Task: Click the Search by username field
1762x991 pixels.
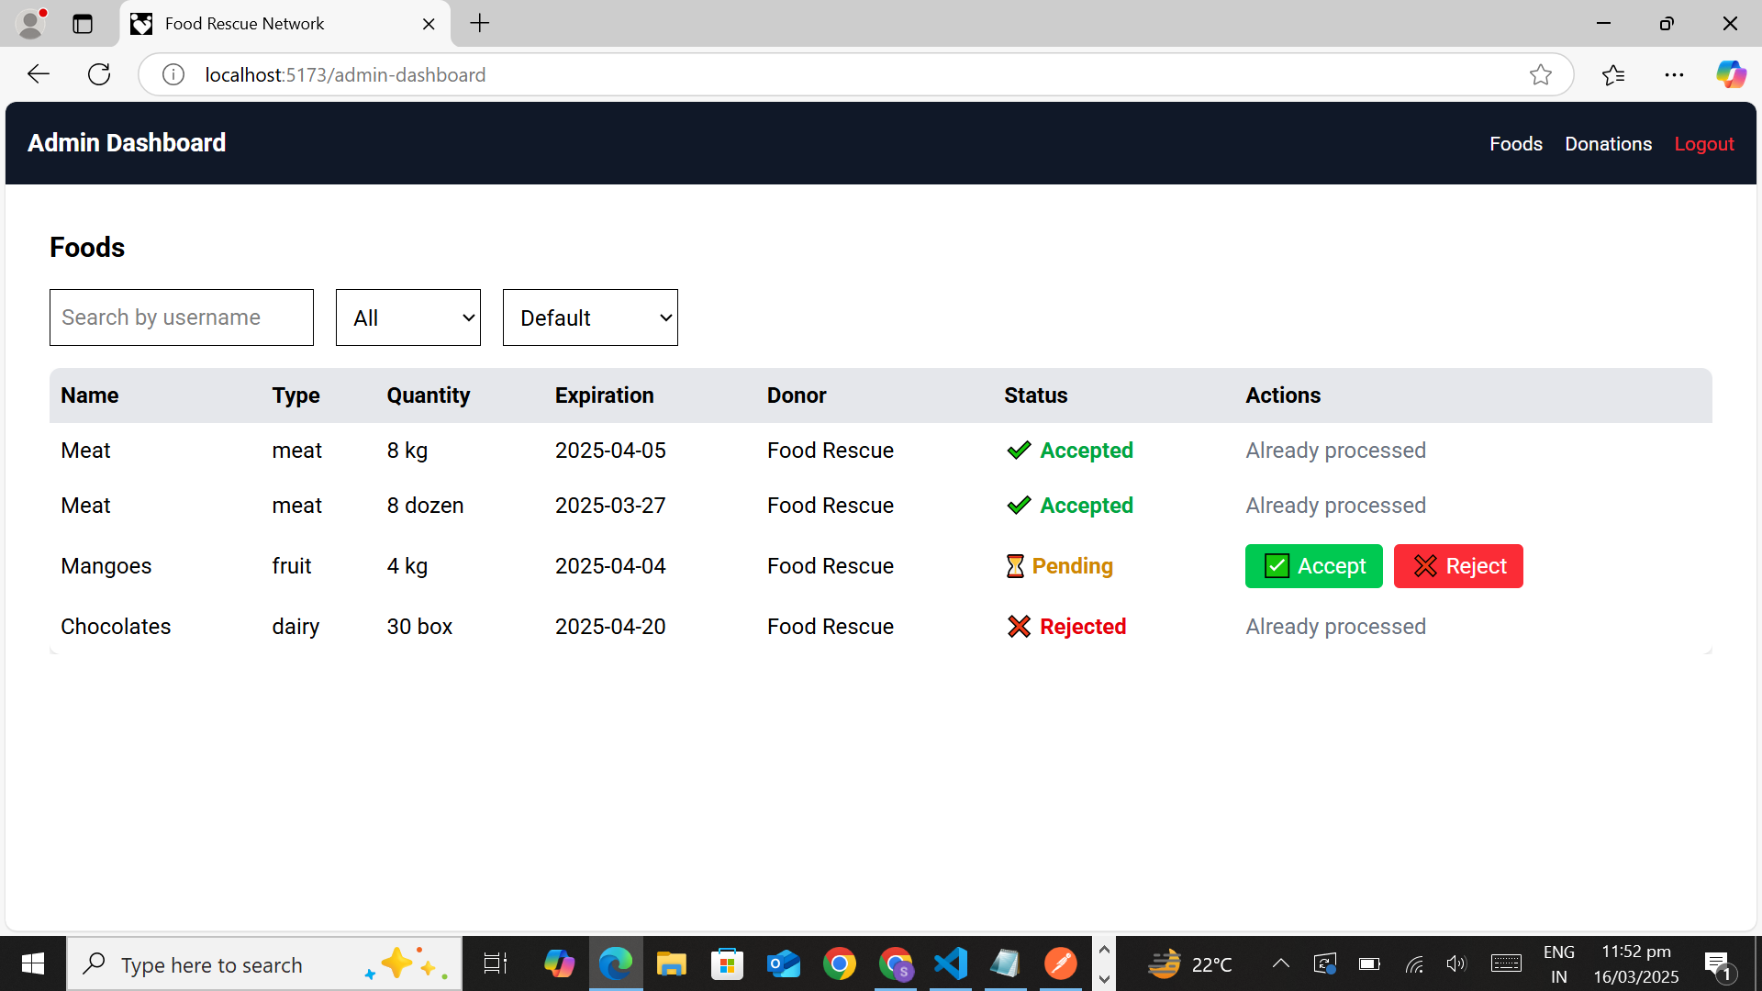Action: [182, 317]
